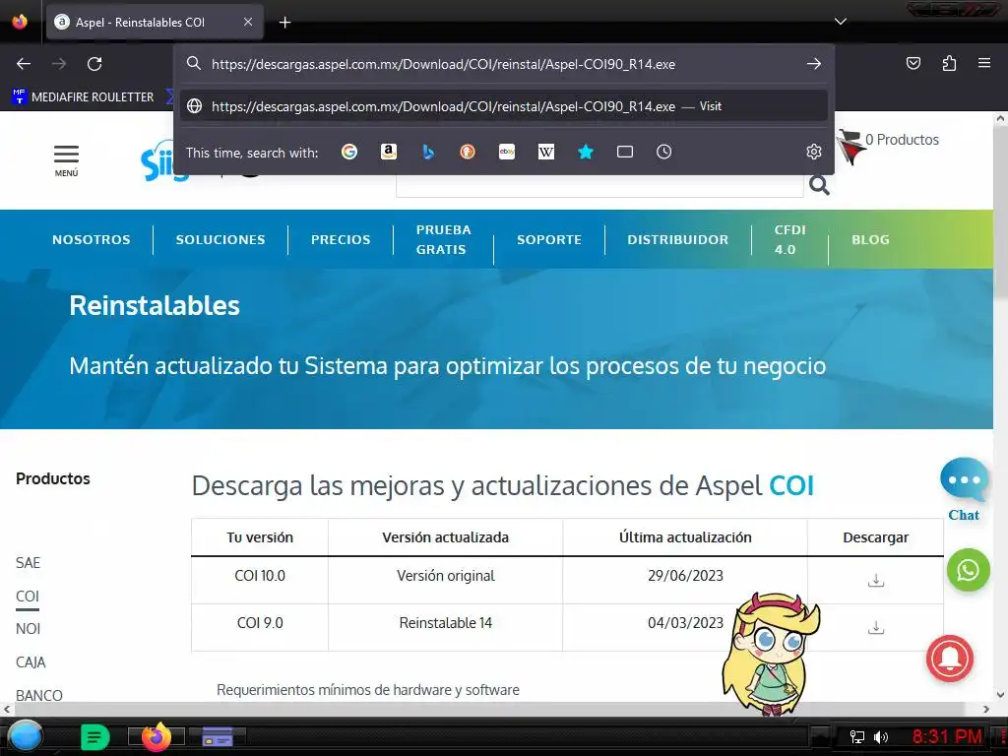Open the Chat bubble widget

[964, 489]
